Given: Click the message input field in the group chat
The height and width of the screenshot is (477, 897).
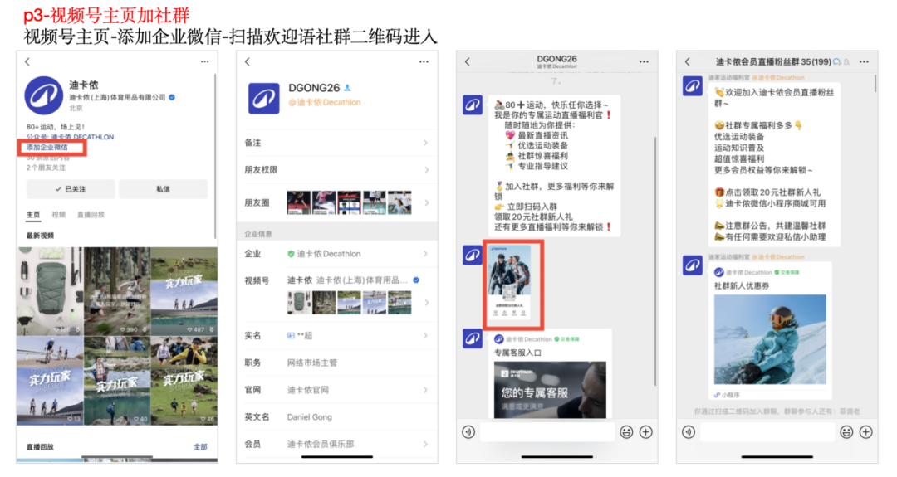Looking at the screenshot, I should tap(767, 432).
